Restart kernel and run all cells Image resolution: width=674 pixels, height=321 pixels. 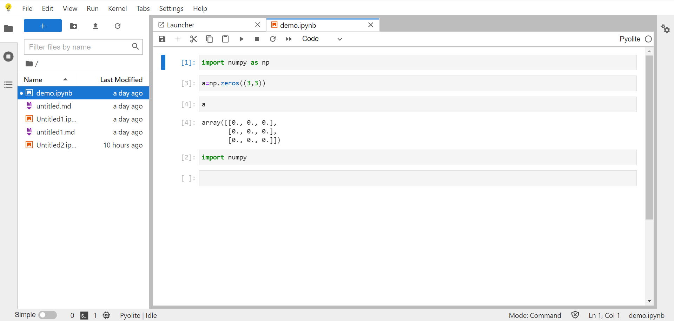(x=289, y=39)
